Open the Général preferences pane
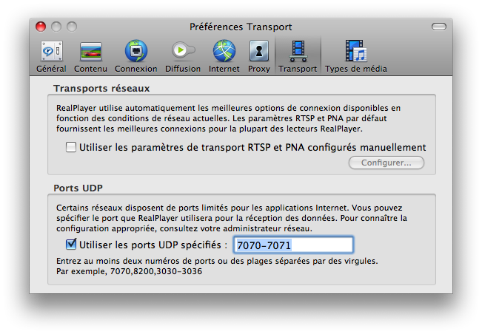Screen dimensions: 482x334 point(51,57)
